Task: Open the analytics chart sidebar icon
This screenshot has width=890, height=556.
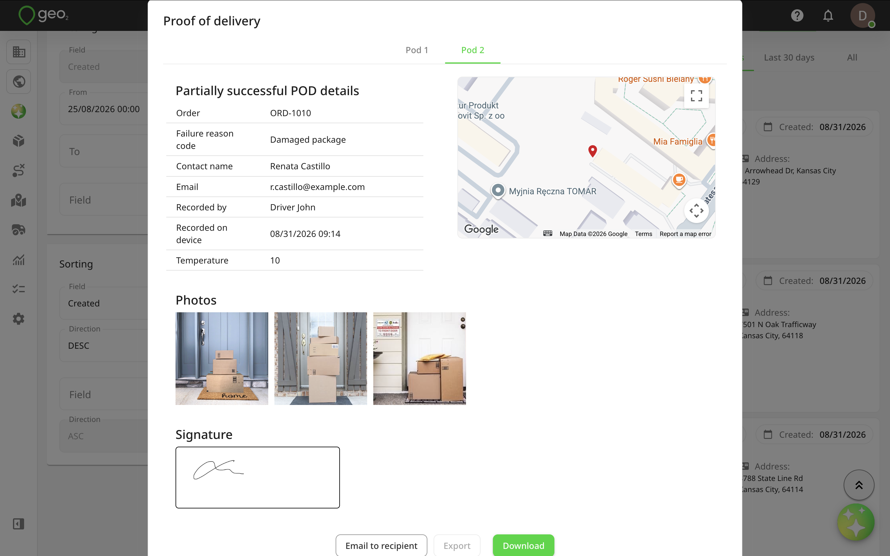Action: (x=19, y=259)
